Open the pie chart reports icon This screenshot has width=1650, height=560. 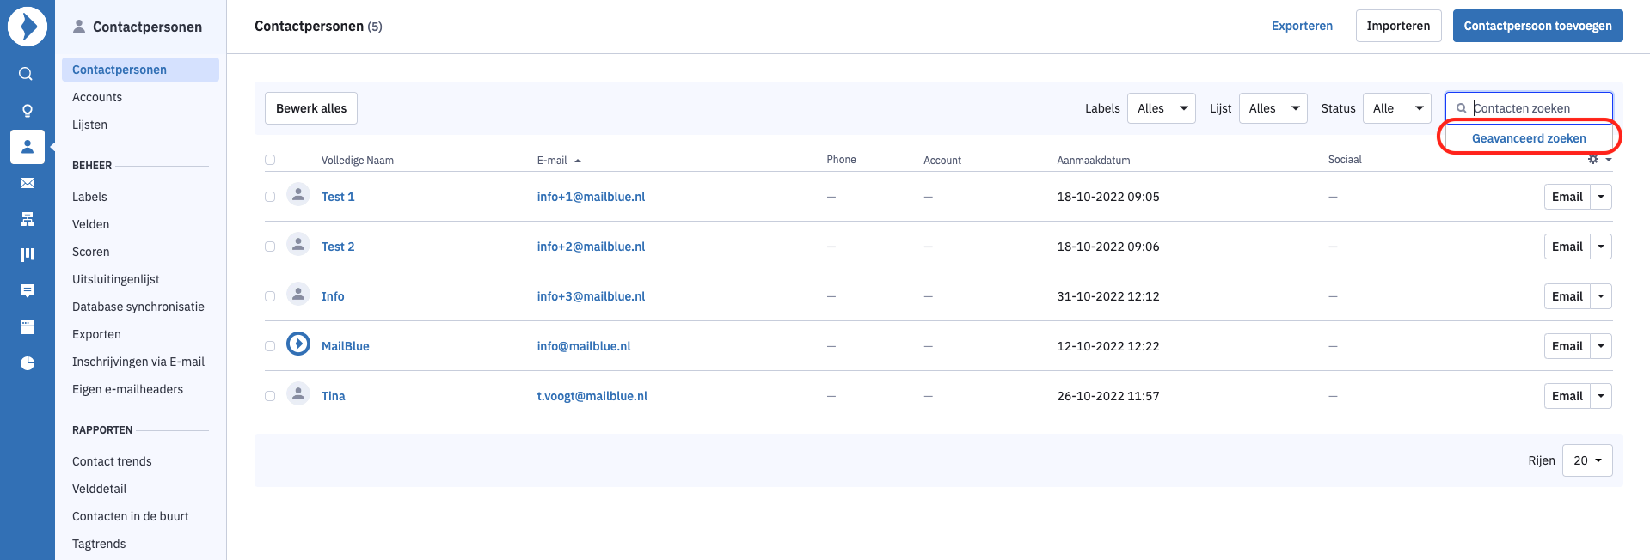28,363
